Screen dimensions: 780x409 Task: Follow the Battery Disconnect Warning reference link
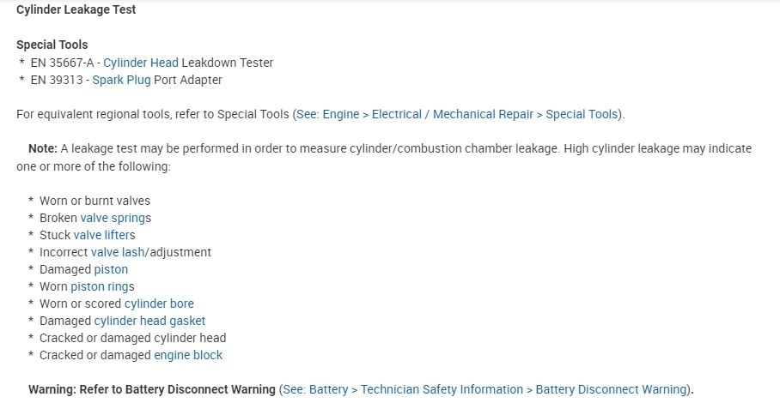pos(484,389)
